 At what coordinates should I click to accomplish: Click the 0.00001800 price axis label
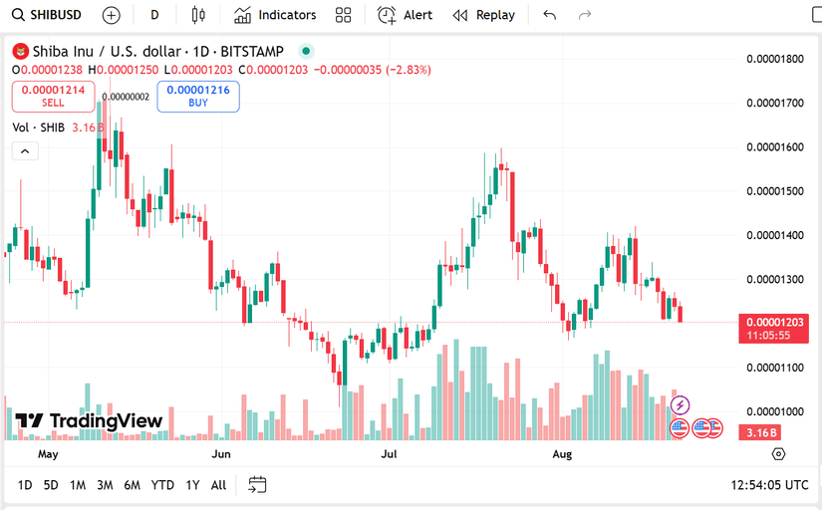775,59
